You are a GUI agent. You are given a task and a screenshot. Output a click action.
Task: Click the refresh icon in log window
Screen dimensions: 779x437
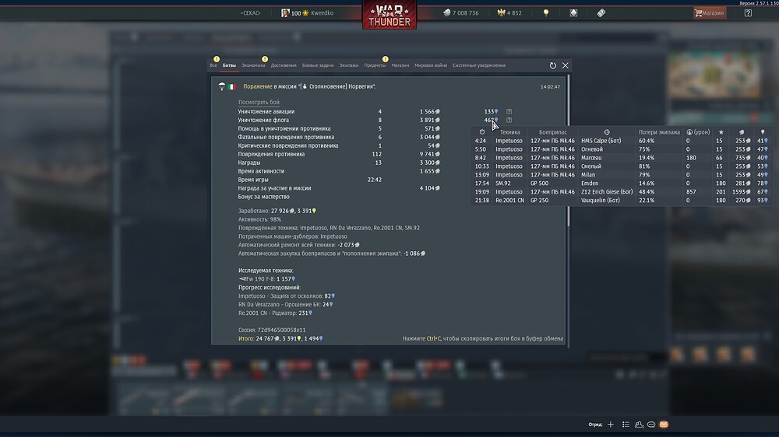552,65
